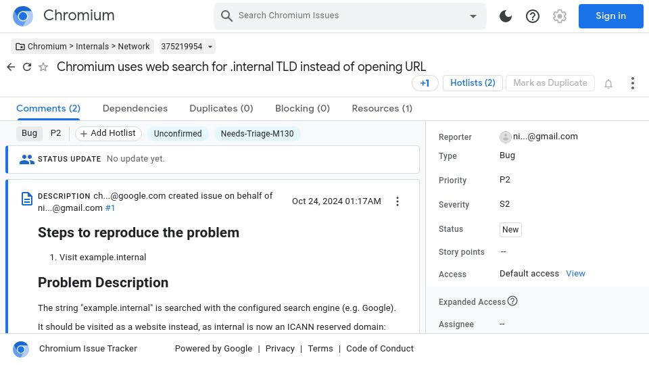This screenshot has width=649, height=365.
Task: Click the notification bell icon
Action: [x=608, y=84]
